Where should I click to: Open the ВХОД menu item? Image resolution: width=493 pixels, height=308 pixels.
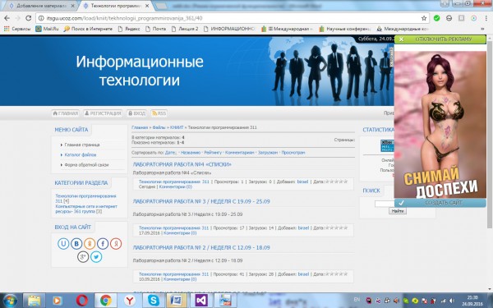(136, 113)
